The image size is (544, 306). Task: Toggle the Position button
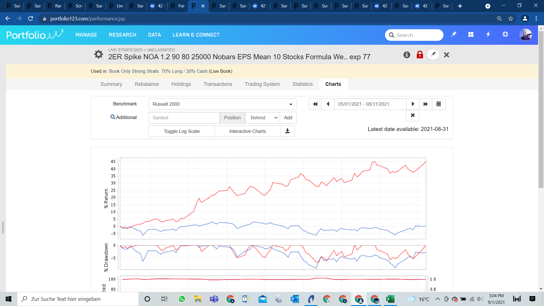click(x=232, y=118)
